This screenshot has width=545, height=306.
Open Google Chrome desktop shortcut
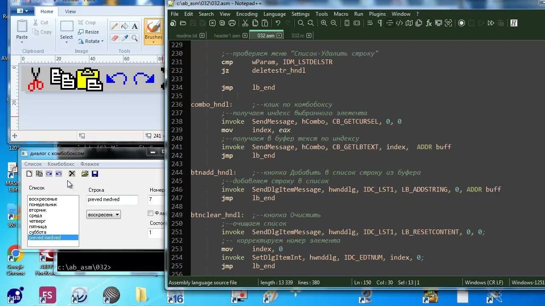pyautogui.click(x=15, y=261)
